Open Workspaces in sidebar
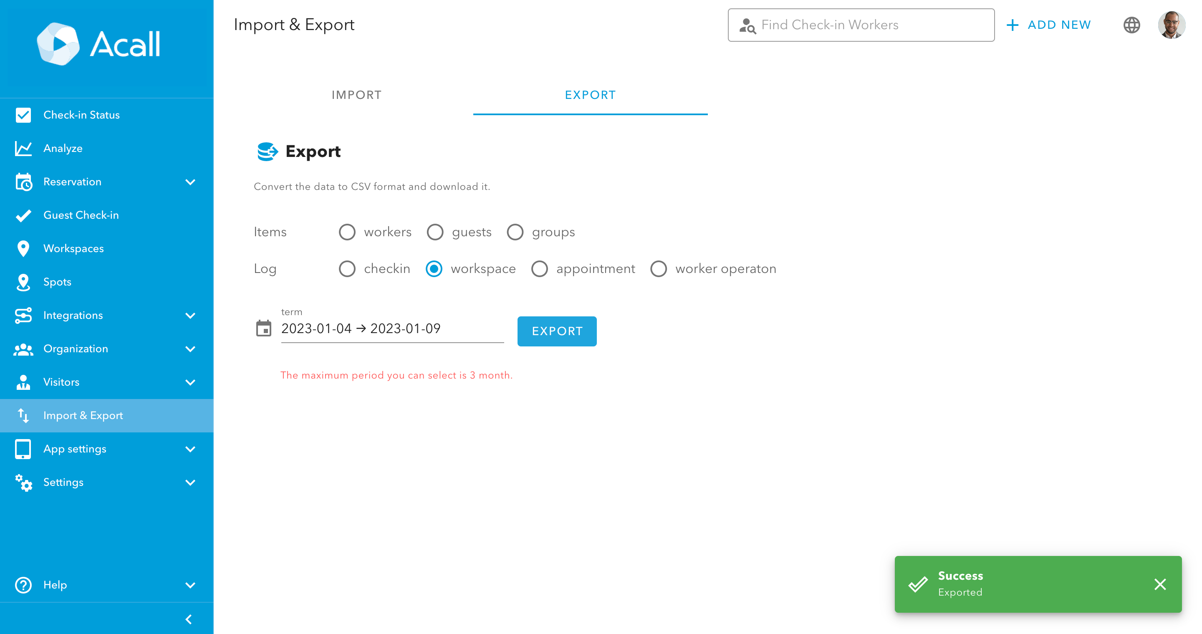The width and height of the screenshot is (1202, 634). [x=107, y=249]
